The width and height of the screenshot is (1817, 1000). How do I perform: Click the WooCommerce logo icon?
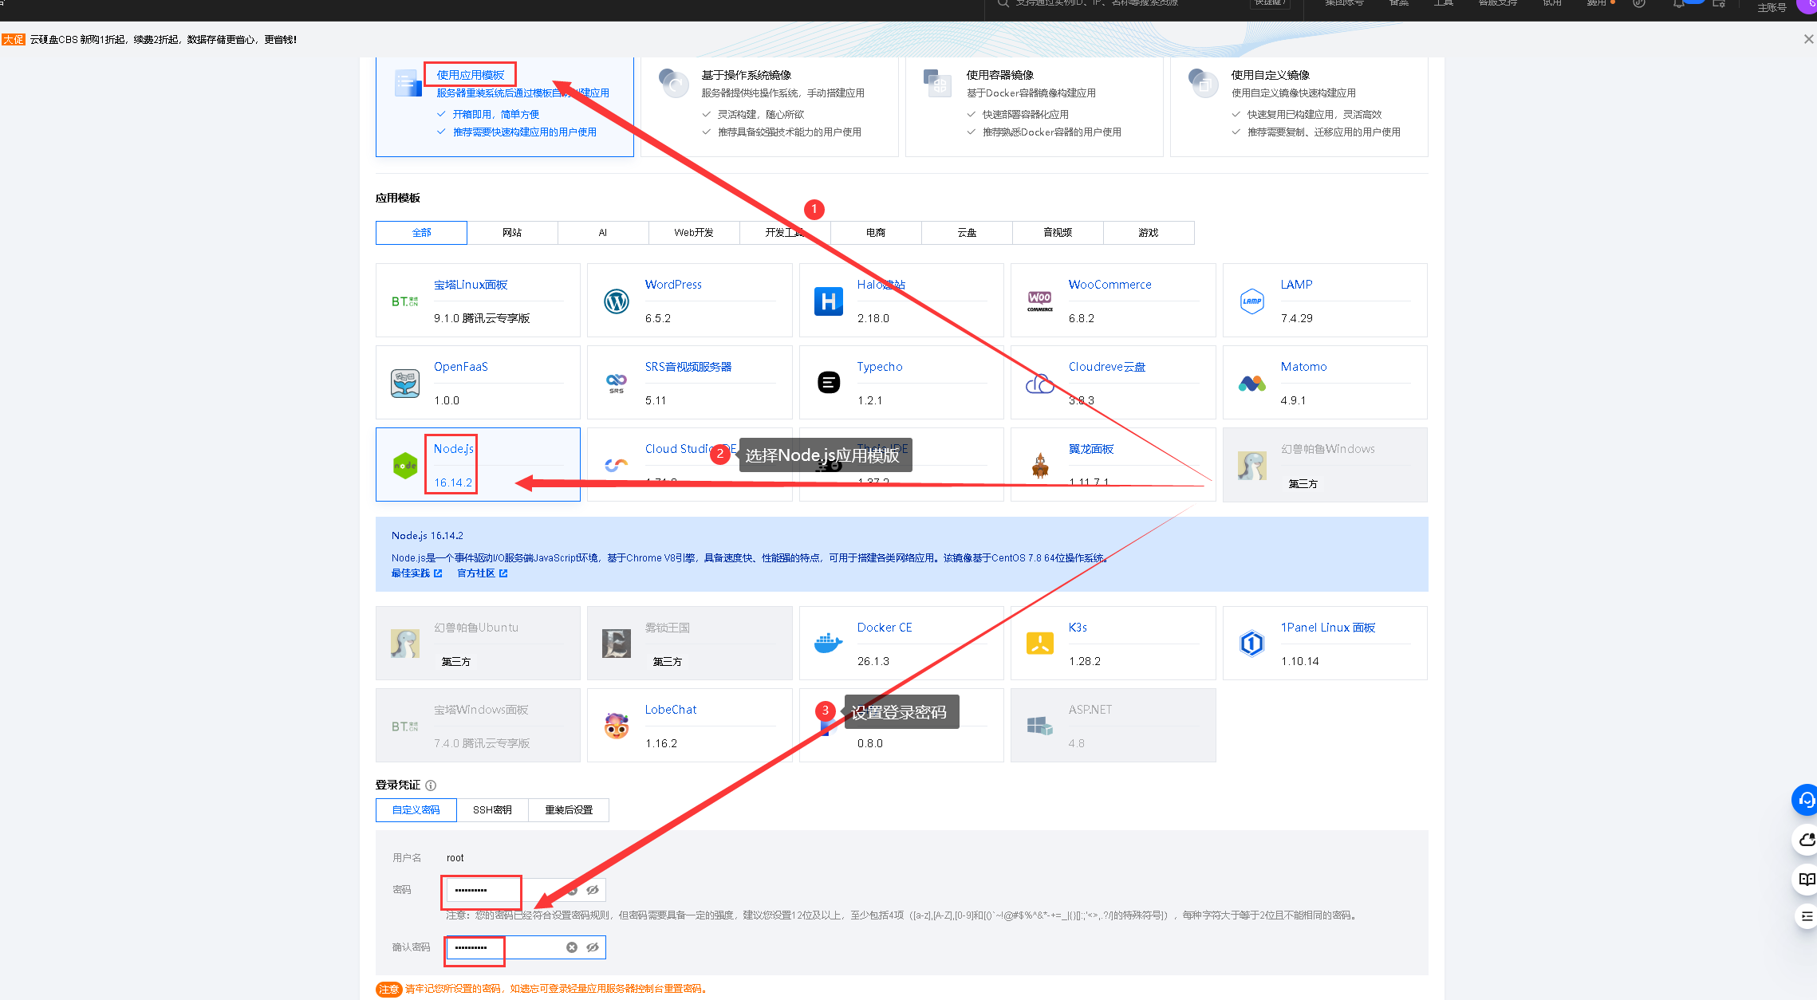click(x=1039, y=301)
